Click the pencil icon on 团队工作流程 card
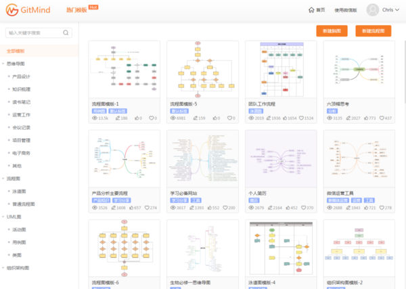The width and height of the screenshot is (406, 289). point(269,118)
